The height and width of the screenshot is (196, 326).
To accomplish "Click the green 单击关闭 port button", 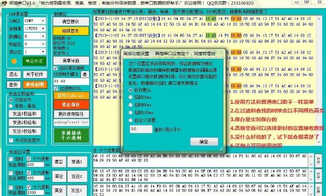I will (x=35, y=61).
